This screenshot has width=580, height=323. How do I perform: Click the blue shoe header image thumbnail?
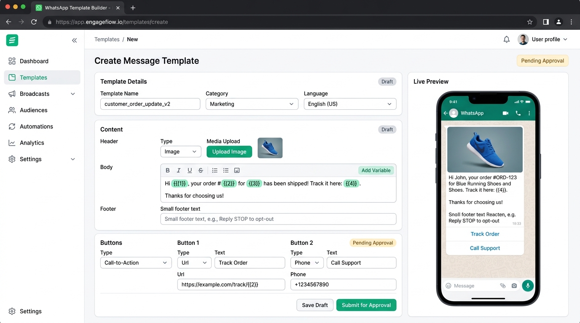(x=270, y=148)
